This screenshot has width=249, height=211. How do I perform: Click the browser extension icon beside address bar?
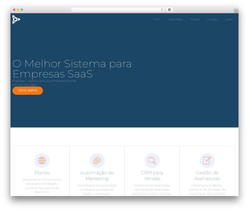click(x=169, y=9)
